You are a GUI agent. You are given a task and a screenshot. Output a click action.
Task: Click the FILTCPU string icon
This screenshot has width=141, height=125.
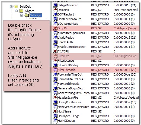point(55,51)
